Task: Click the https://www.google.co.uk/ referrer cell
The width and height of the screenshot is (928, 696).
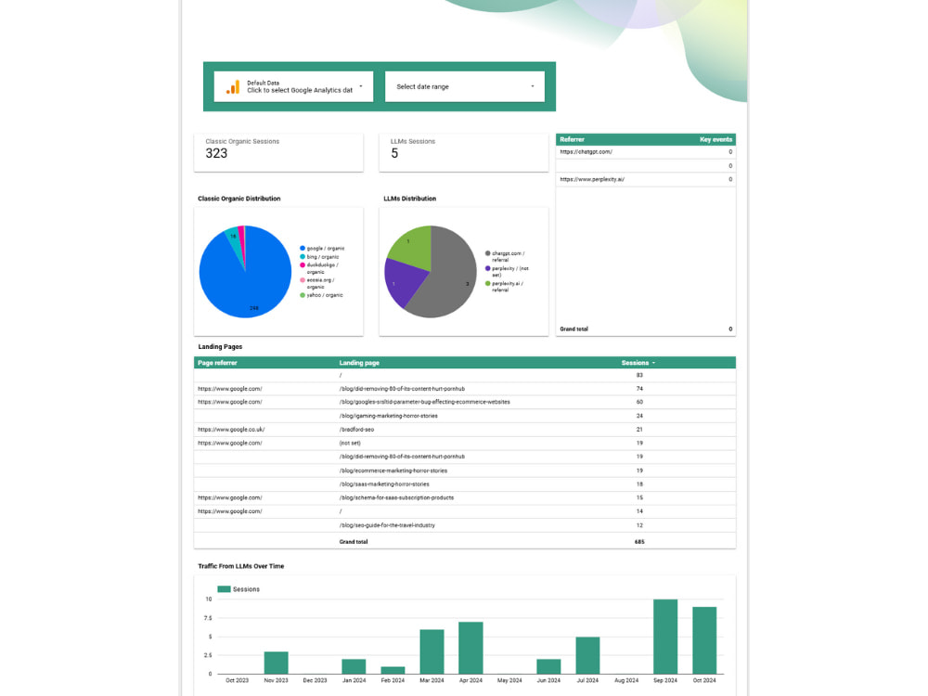Action: (231, 430)
